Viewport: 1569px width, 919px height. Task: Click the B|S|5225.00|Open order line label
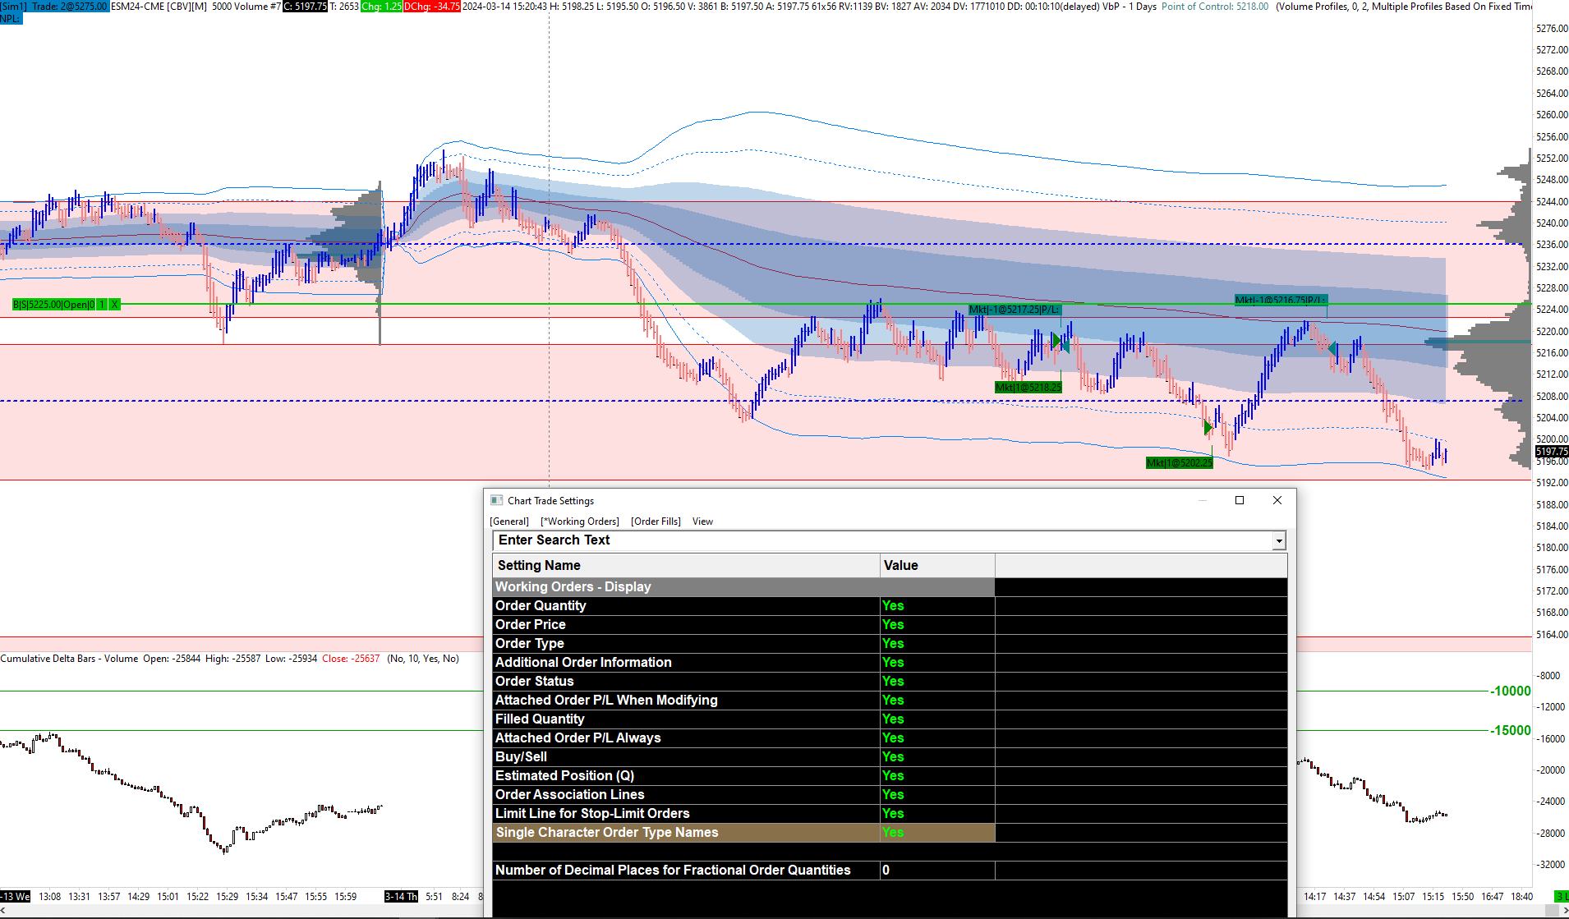(53, 305)
